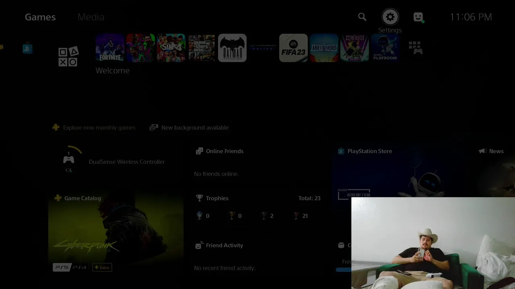Switch to the Games tab

pos(40,17)
